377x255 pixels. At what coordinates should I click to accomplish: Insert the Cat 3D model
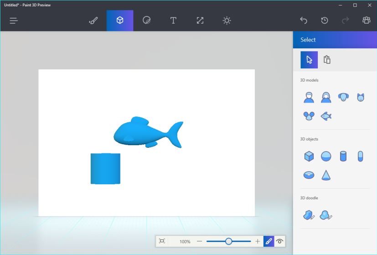(361, 97)
